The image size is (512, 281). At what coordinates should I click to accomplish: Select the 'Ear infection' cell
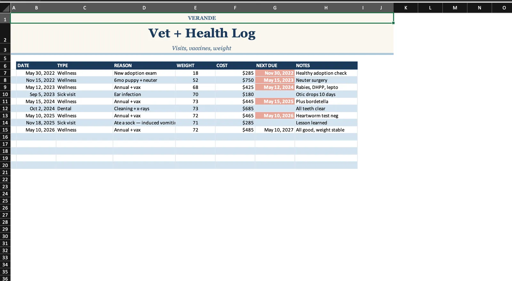(144, 95)
